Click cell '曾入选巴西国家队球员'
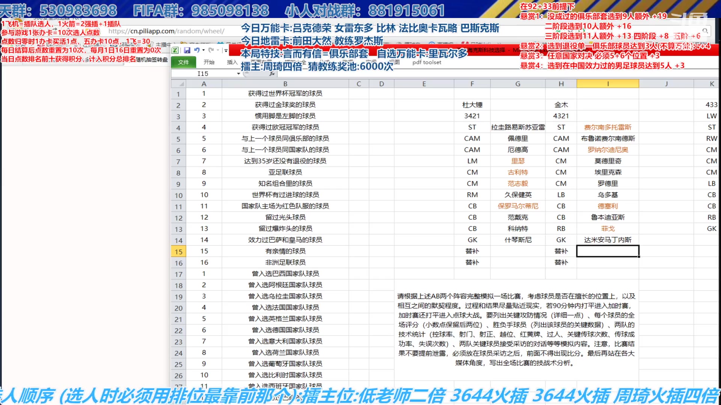This screenshot has width=721, height=405. click(285, 273)
